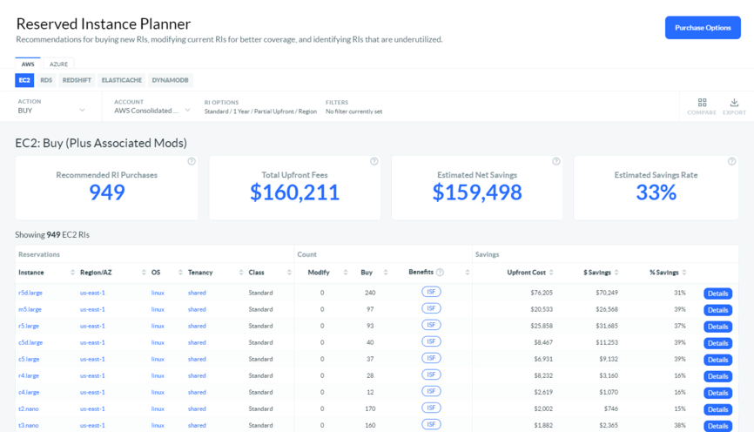
Task: Sort by the Modify column arrows
Action: pos(346,273)
